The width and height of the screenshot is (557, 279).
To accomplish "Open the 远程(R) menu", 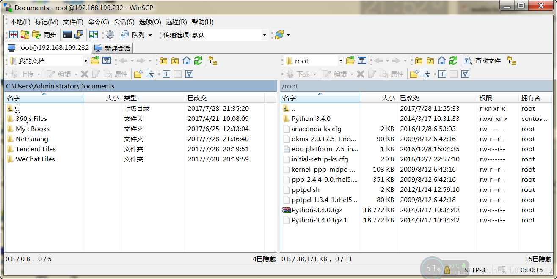I will pyautogui.click(x=176, y=22).
